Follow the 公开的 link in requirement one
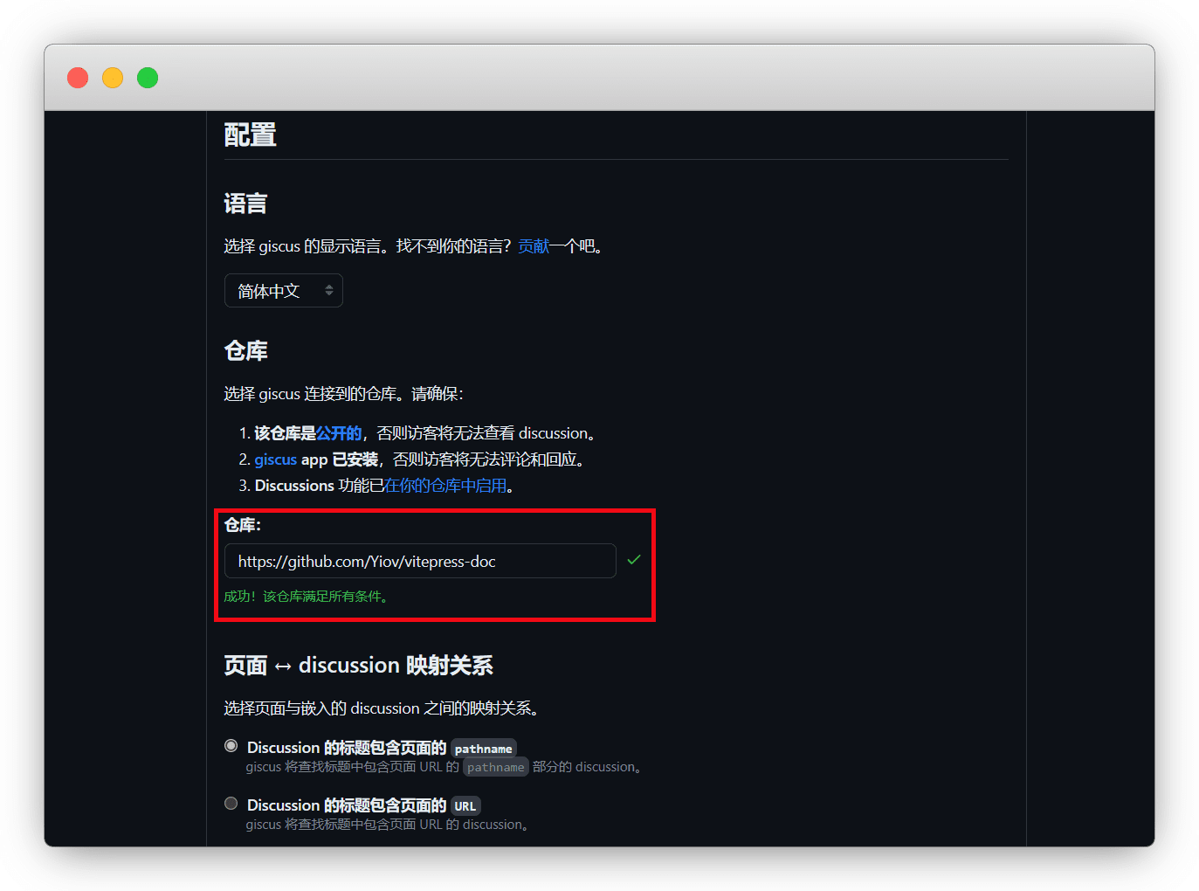This screenshot has height=891, width=1199. 339,433
